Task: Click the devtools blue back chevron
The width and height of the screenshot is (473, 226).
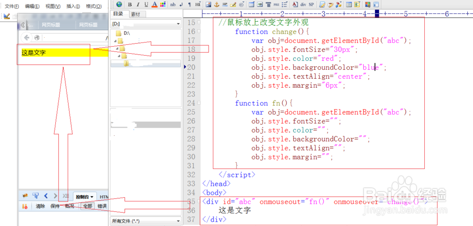Action: (x=46, y=196)
